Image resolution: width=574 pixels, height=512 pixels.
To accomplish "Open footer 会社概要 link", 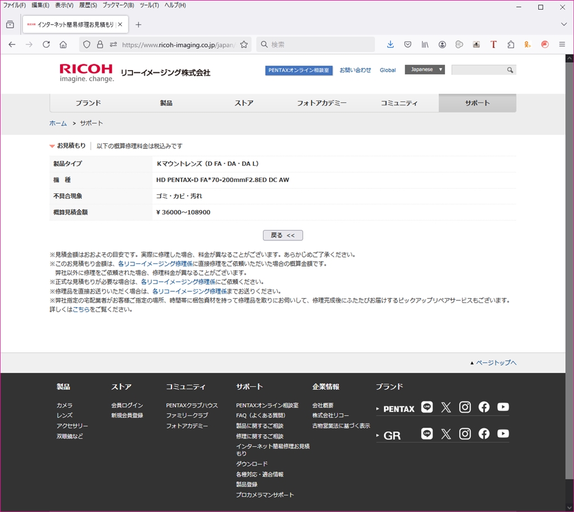I will [323, 405].
